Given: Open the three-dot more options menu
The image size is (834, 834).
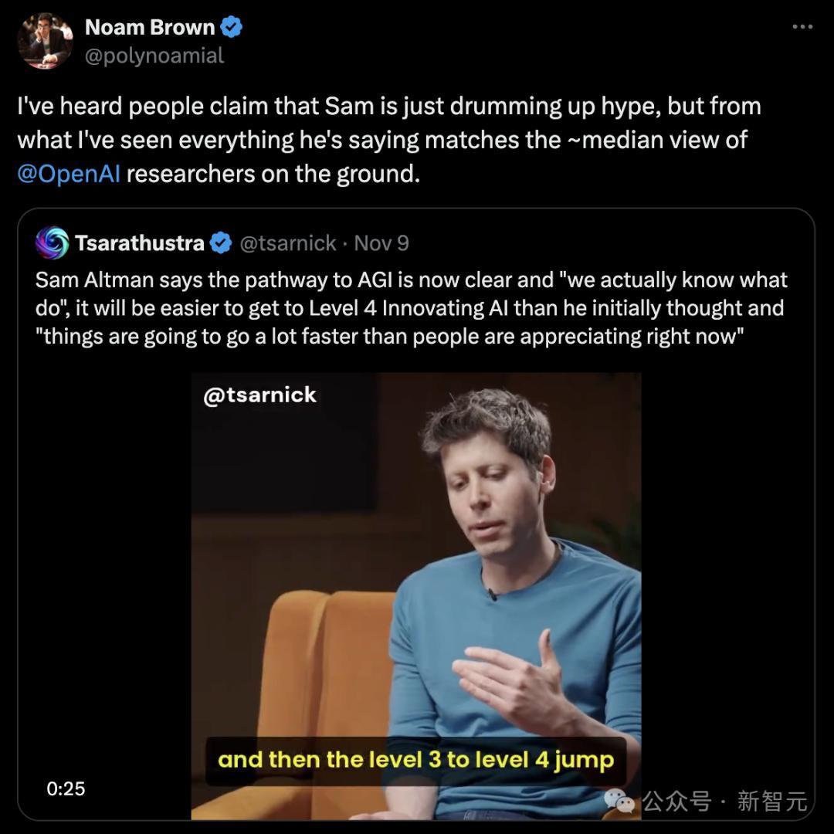Looking at the screenshot, I should coord(802,27).
